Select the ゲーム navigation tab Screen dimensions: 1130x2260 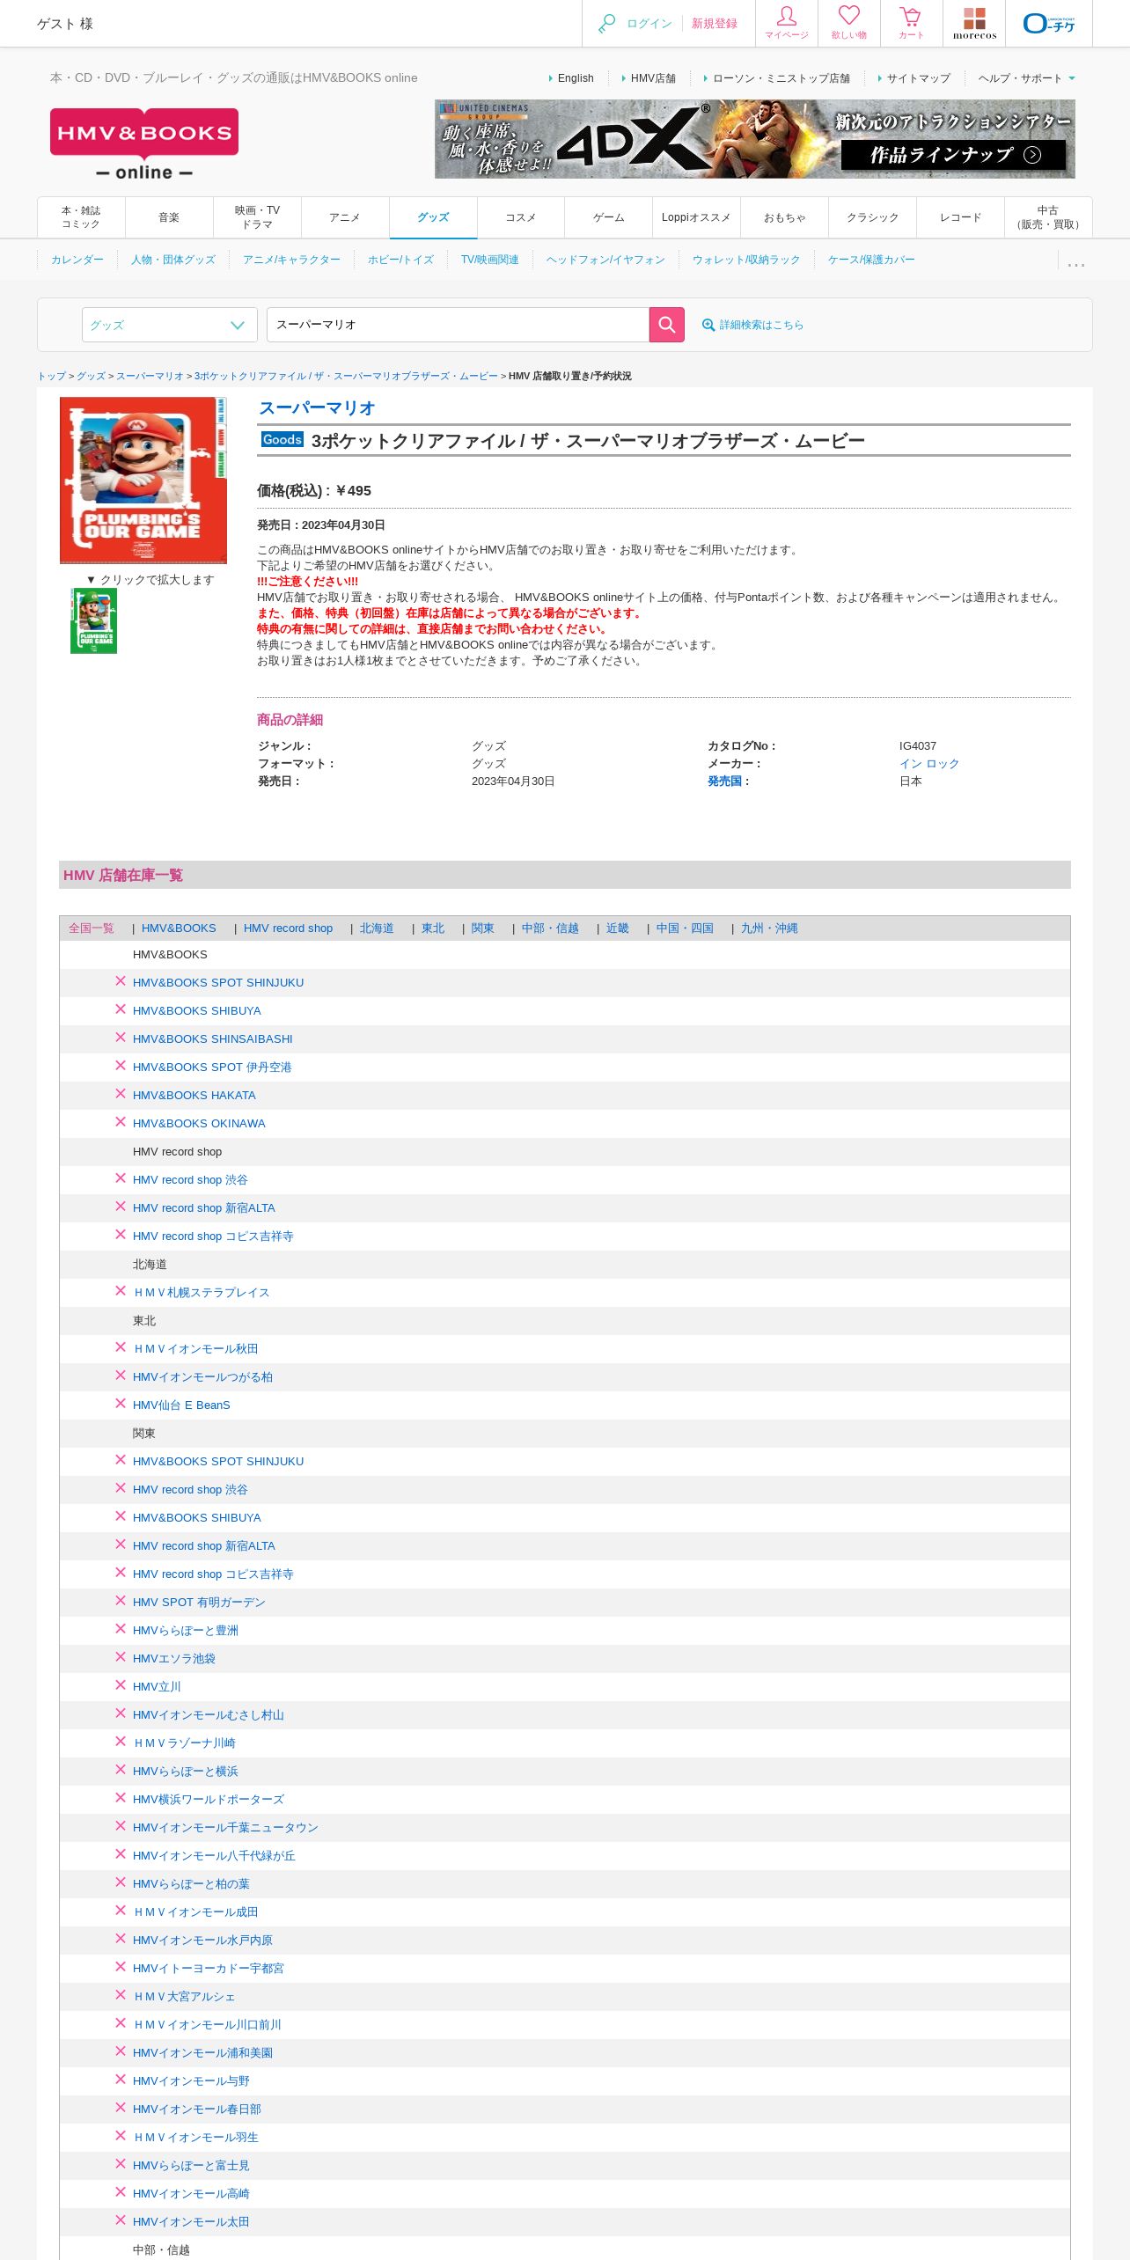(608, 217)
